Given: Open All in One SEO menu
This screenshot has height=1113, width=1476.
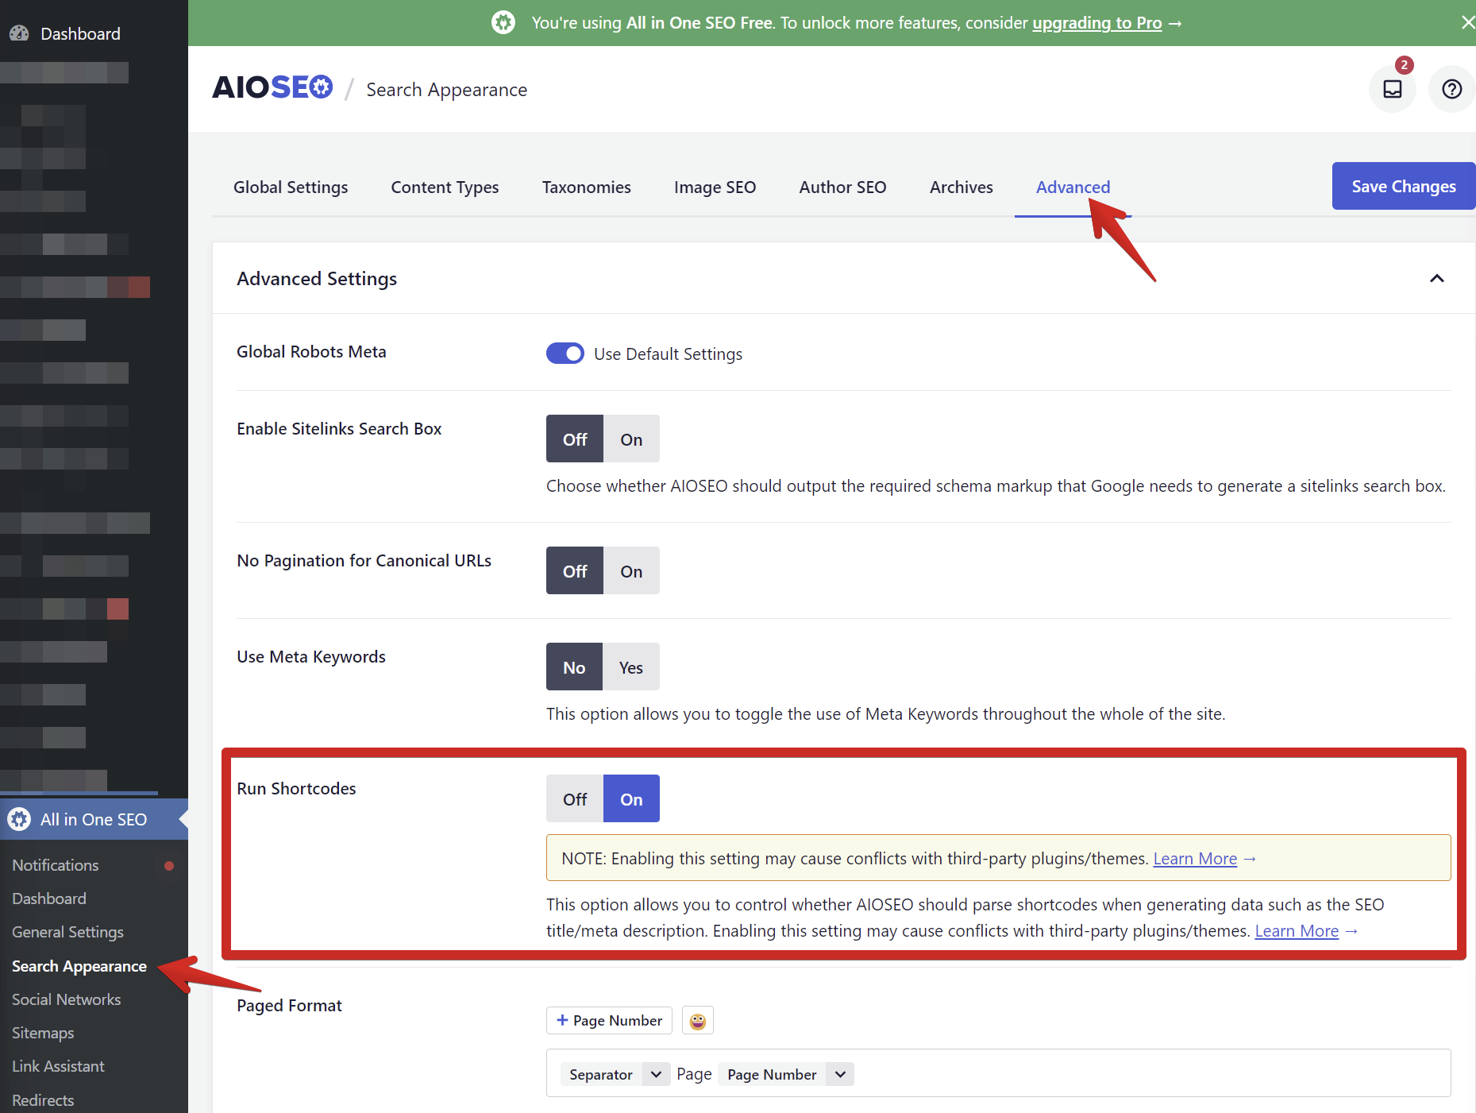Looking at the screenshot, I should pyautogui.click(x=94, y=819).
